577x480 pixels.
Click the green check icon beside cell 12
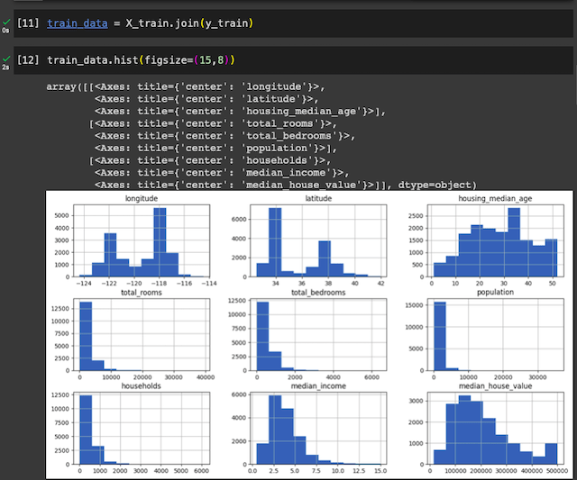click(6, 59)
